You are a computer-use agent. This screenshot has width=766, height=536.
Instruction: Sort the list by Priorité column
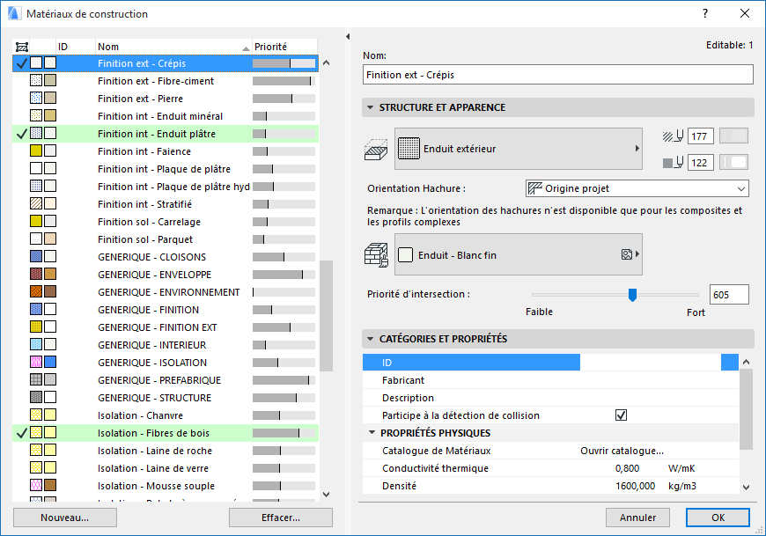(x=284, y=47)
